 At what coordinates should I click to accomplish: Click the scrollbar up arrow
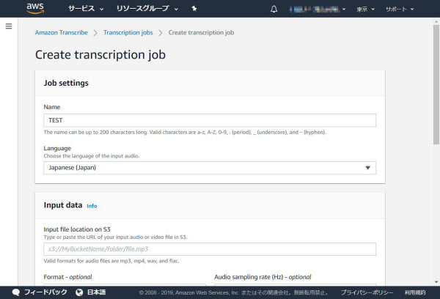pos(436,21)
